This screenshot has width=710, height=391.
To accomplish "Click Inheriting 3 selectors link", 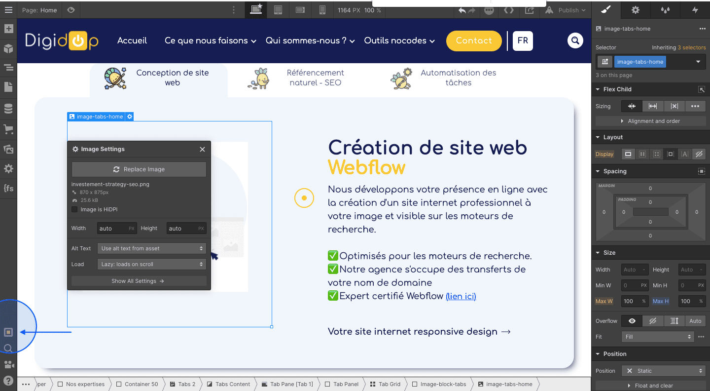I will 679,47.
